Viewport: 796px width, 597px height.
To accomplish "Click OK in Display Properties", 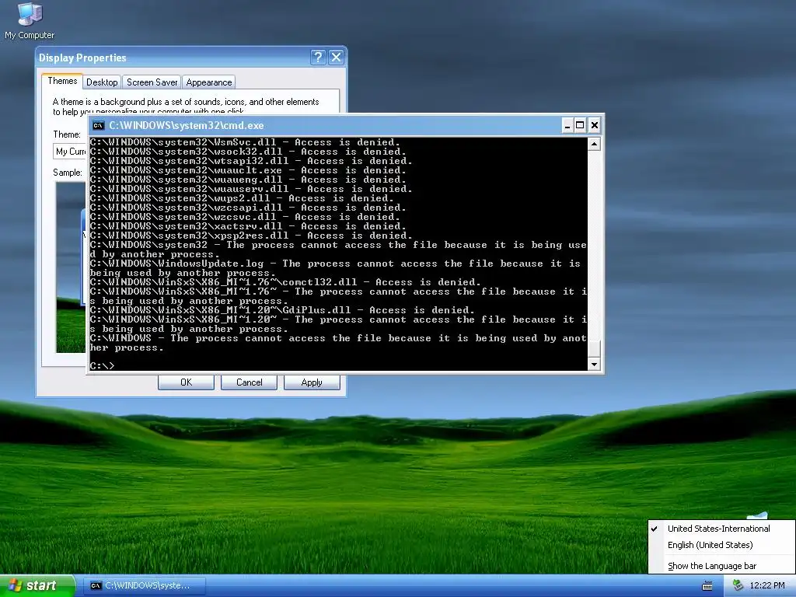I will tap(186, 382).
